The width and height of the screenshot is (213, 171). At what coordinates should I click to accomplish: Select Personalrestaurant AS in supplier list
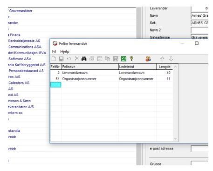[26, 71]
